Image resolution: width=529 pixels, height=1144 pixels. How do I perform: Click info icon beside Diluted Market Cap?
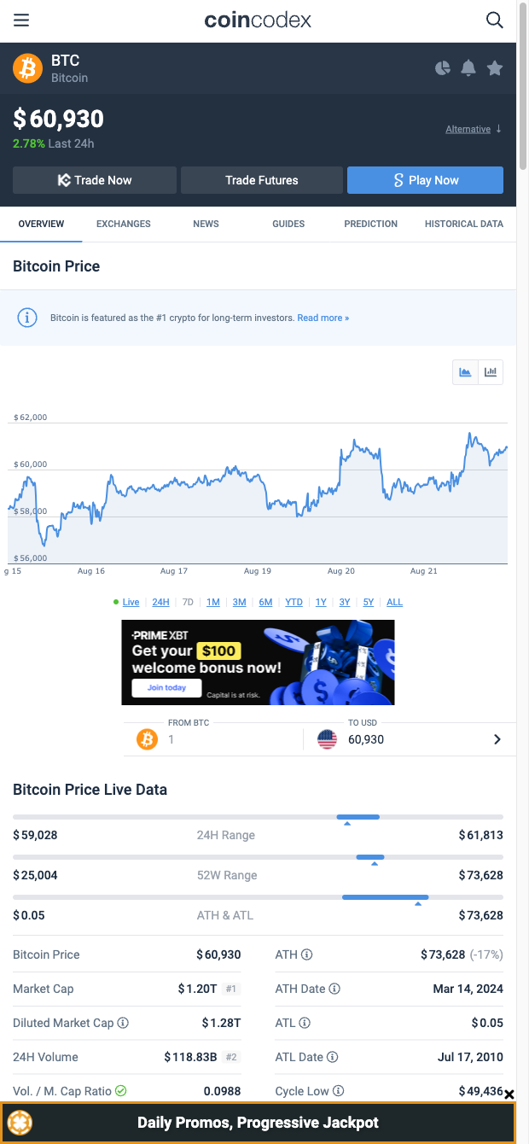click(x=123, y=1023)
